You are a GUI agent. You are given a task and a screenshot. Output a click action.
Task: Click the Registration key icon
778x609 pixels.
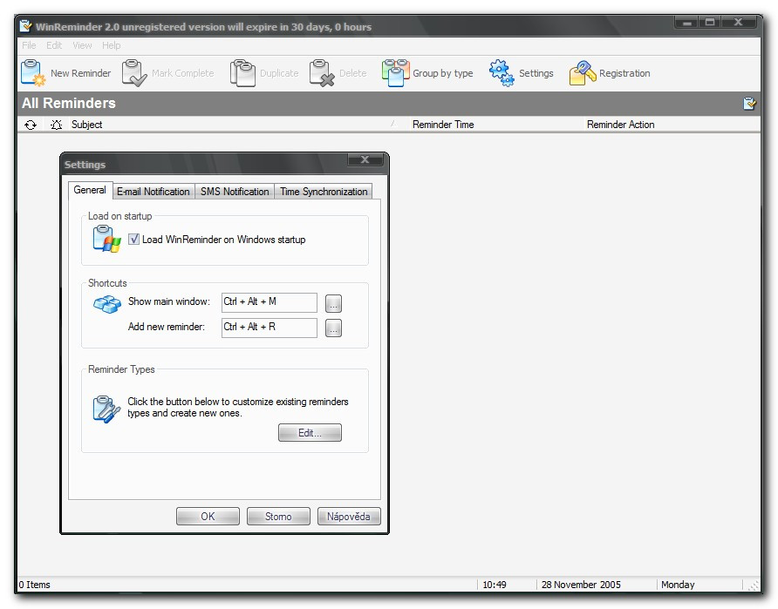583,73
